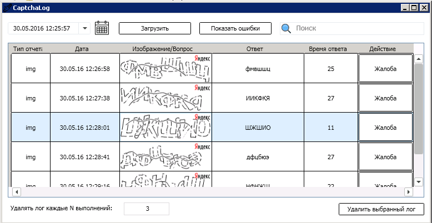Select date cell 30.05.16 12:27:38

tap(85, 98)
